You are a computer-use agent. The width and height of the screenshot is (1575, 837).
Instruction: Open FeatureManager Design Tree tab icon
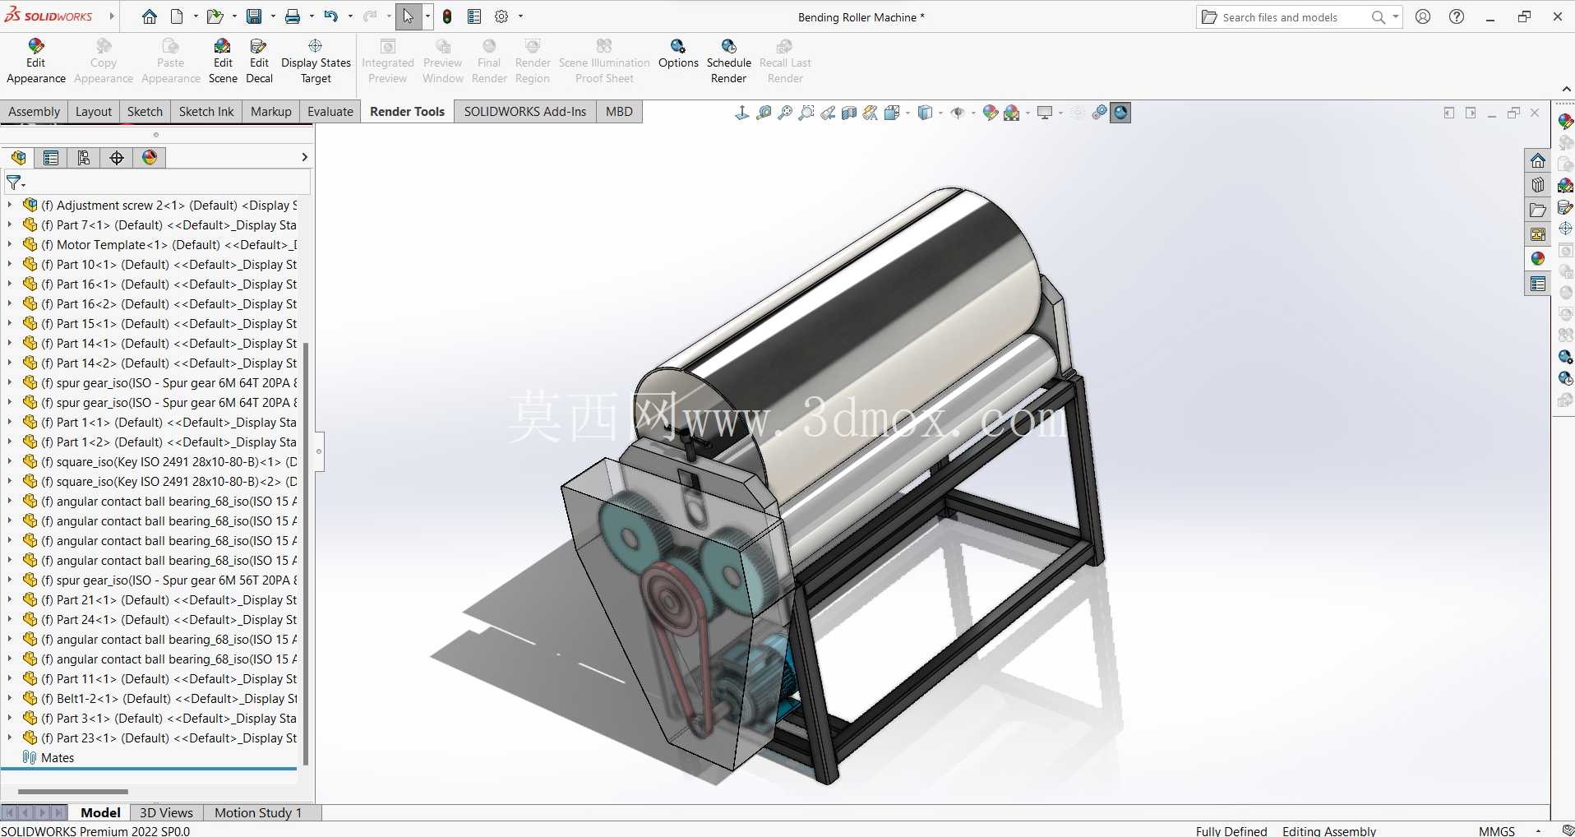point(18,158)
